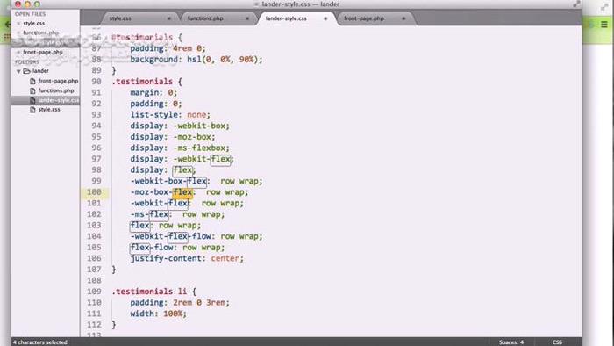Click '-webkit-box' display value on line 94
Viewport: 614px width, 346px height.
tap(199, 126)
